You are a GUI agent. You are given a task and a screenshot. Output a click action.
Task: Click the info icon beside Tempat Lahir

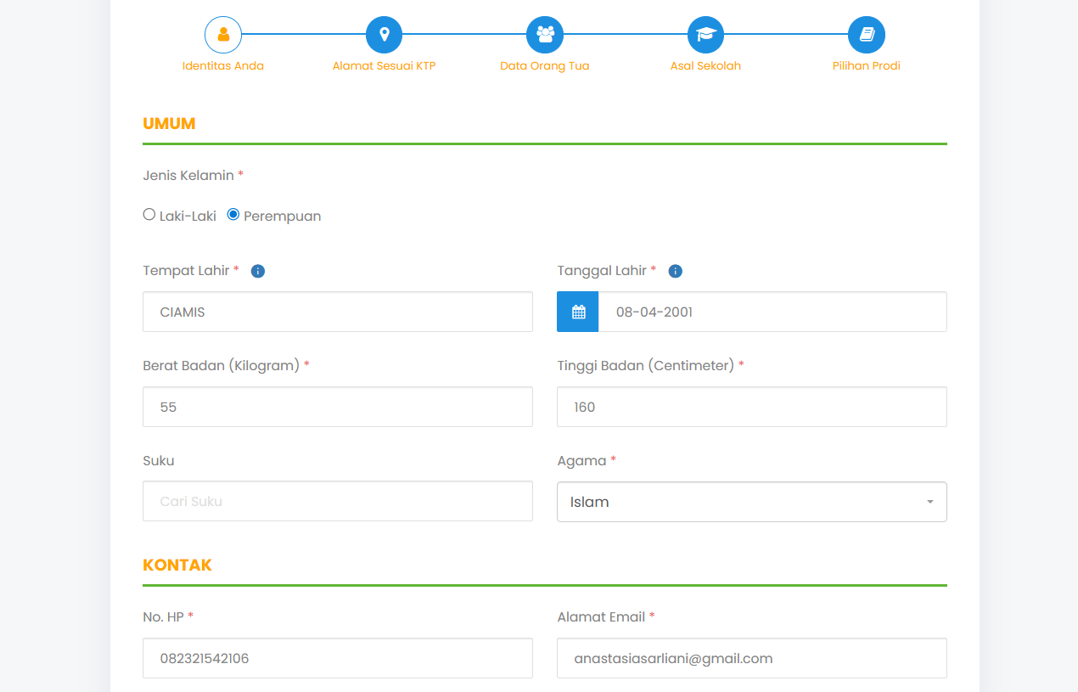point(258,271)
